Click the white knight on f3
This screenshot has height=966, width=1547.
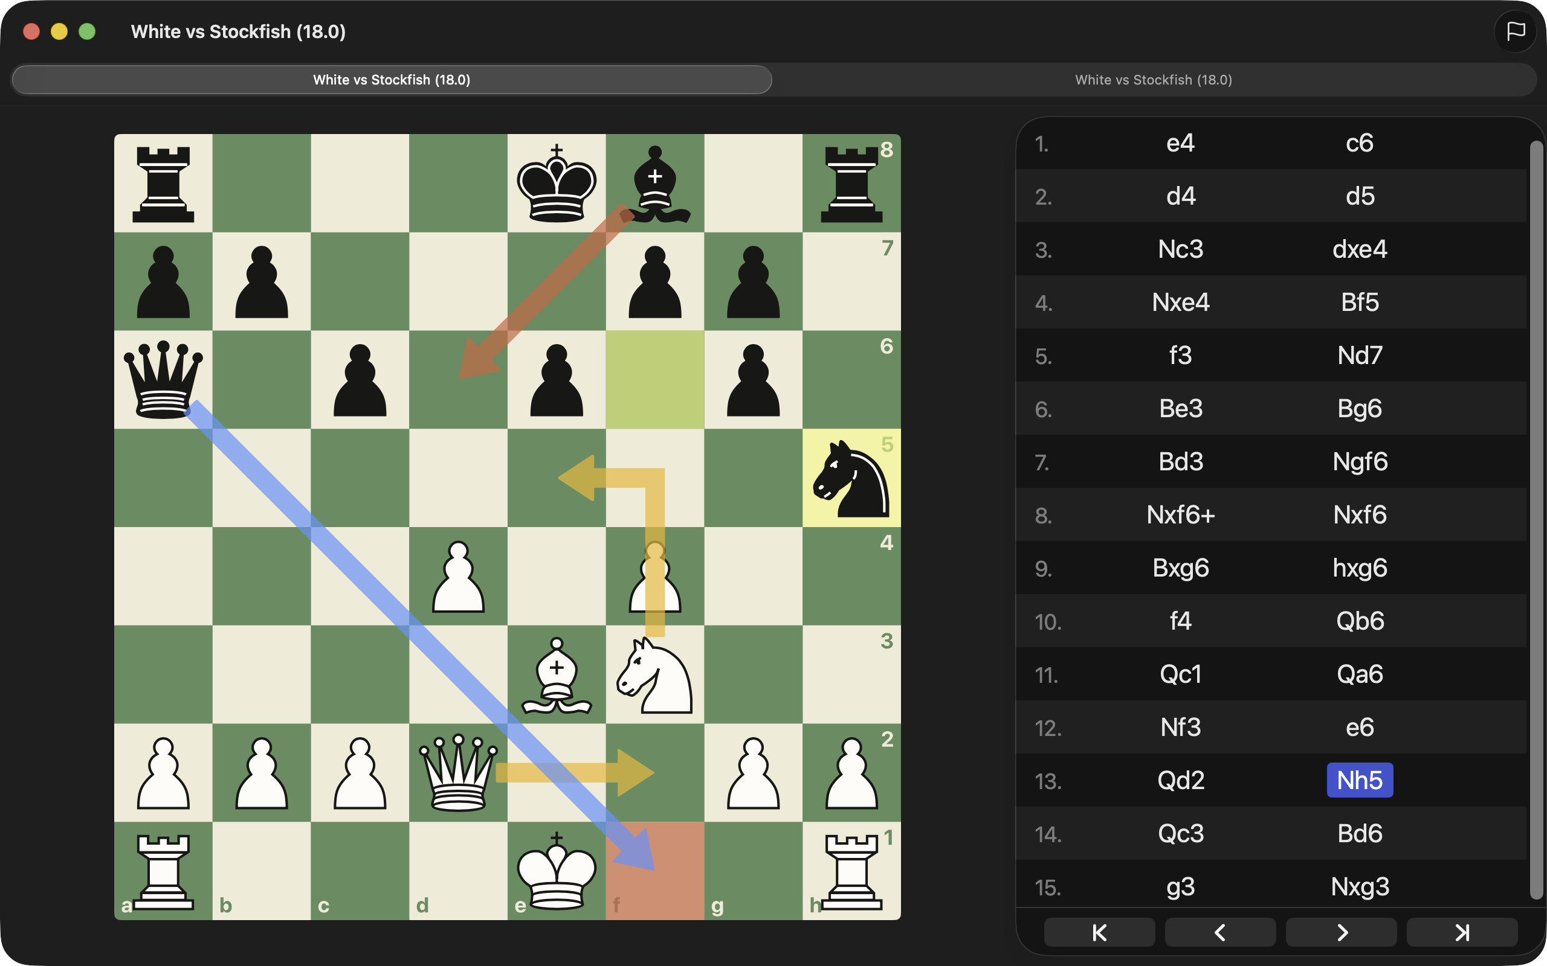[654, 674]
